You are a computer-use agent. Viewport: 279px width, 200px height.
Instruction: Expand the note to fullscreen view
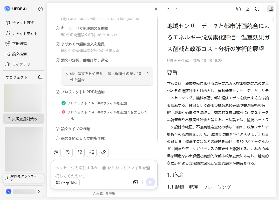(x=257, y=9)
